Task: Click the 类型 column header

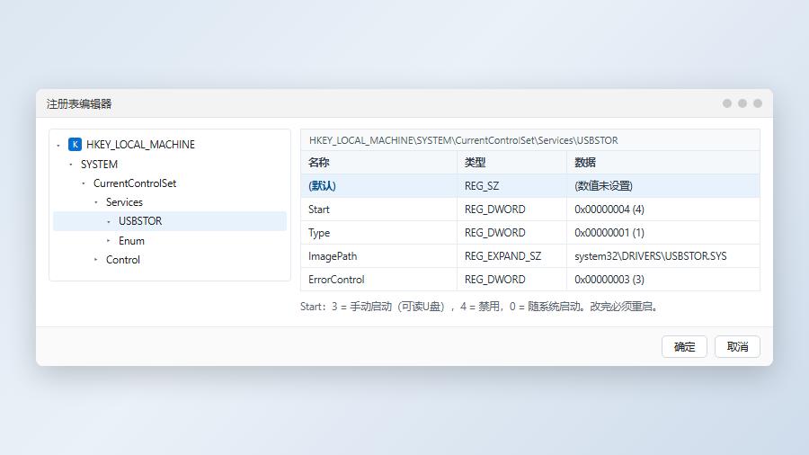Action: click(511, 163)
